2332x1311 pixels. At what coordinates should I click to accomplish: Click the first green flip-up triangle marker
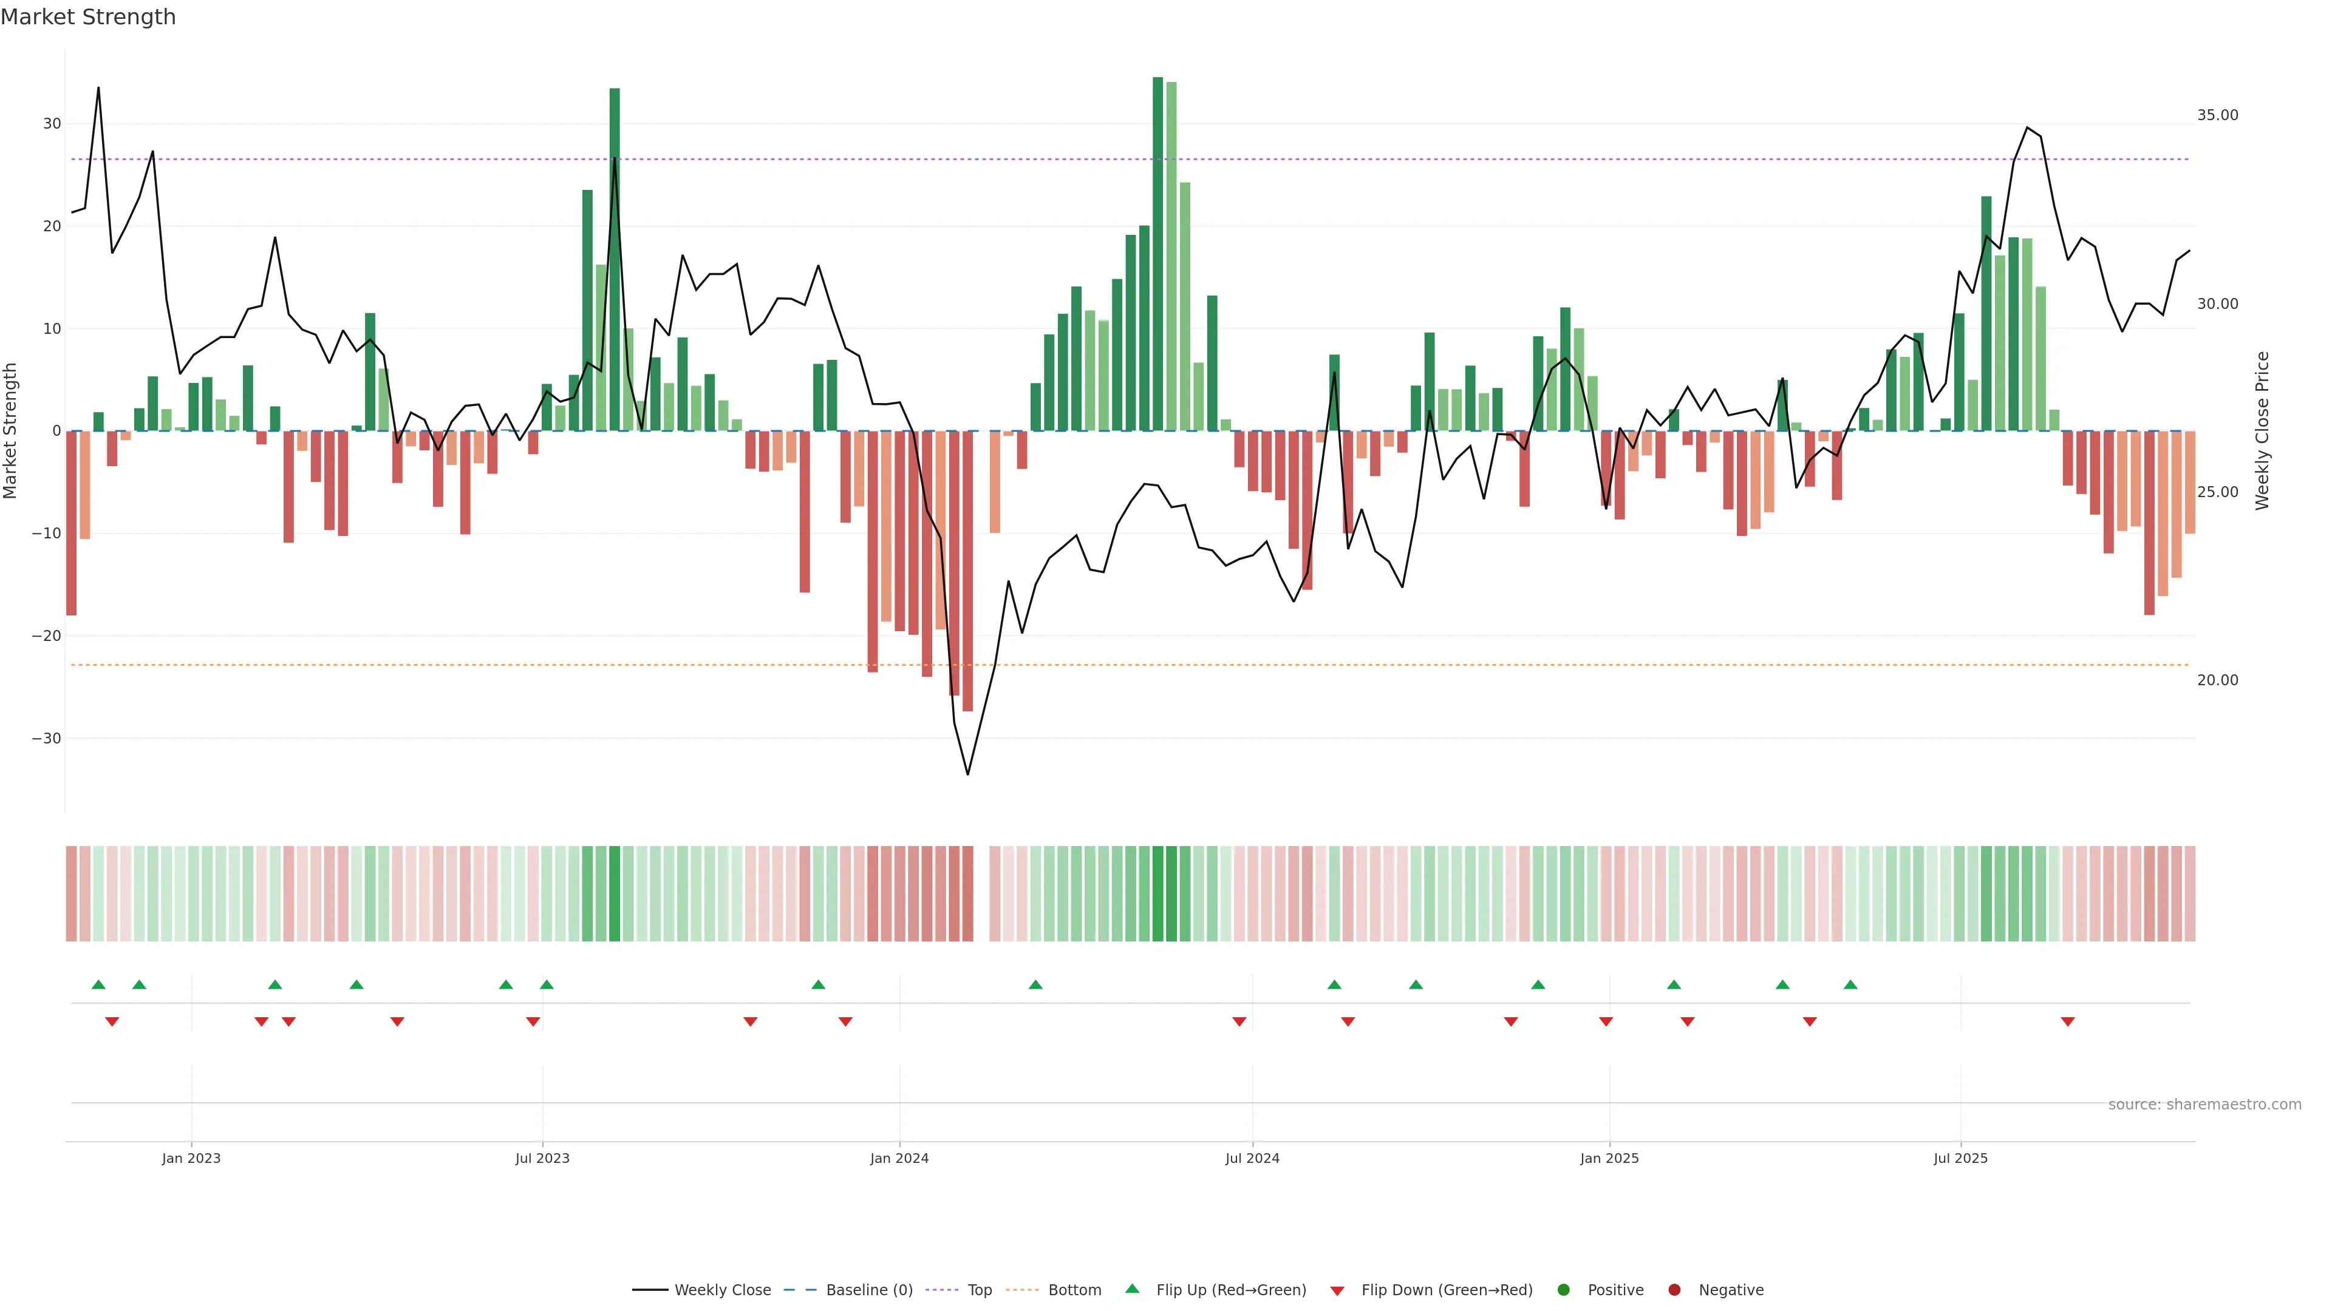(98, 984)
